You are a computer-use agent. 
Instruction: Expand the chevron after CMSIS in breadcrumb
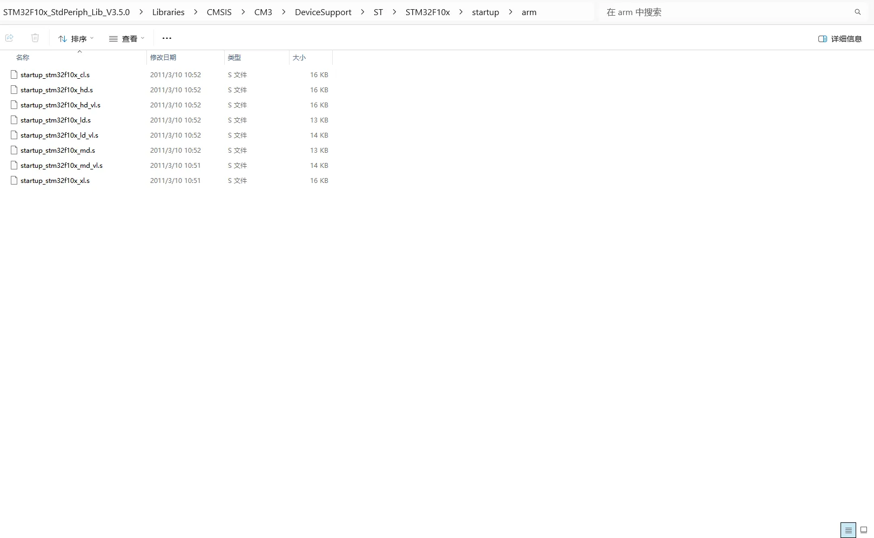pyautogui.click(x=243, y=12)
